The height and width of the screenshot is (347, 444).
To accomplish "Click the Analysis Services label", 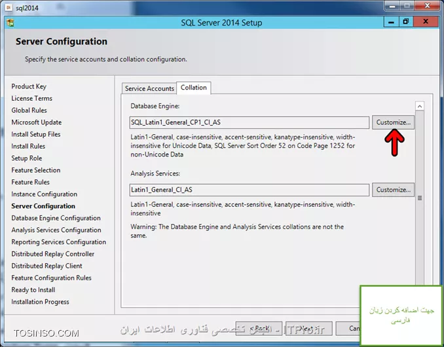I will click(155, 173).
